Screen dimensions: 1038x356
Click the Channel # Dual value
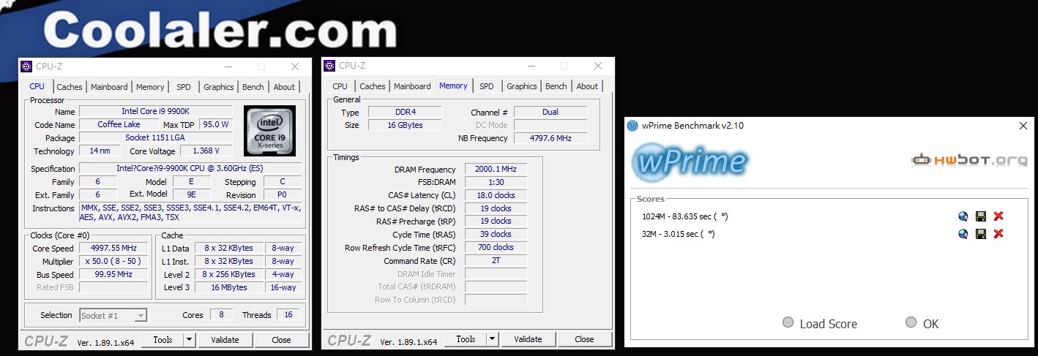(550, 112)
